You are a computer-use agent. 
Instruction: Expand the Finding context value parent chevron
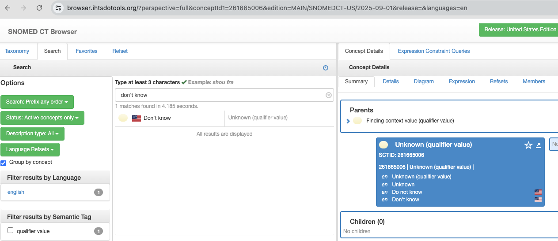click(348, 121)
